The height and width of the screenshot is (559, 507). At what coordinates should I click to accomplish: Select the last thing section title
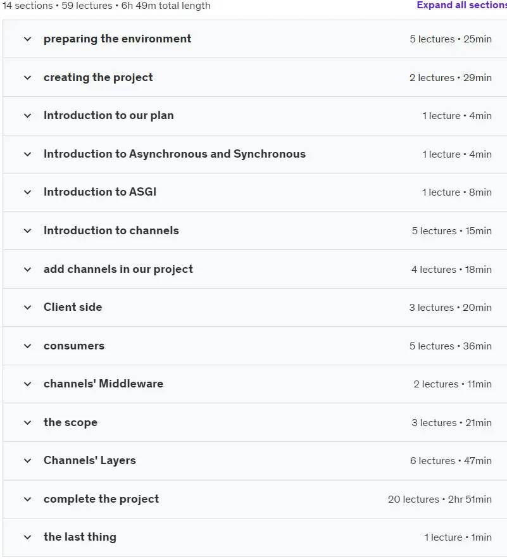[x=80, y=537]
